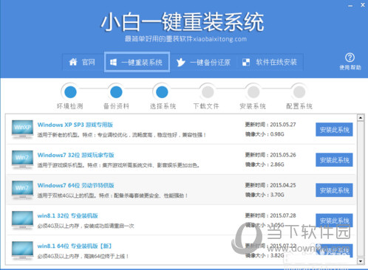Screen dimensions: 368x270
Task: Switch to the 一键备份还原 tab
Action: [203, 62]
